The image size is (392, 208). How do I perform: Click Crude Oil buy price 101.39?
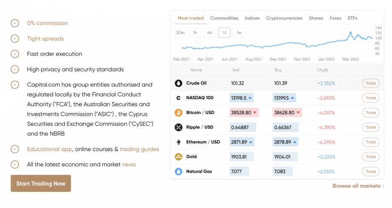[280, 83]
